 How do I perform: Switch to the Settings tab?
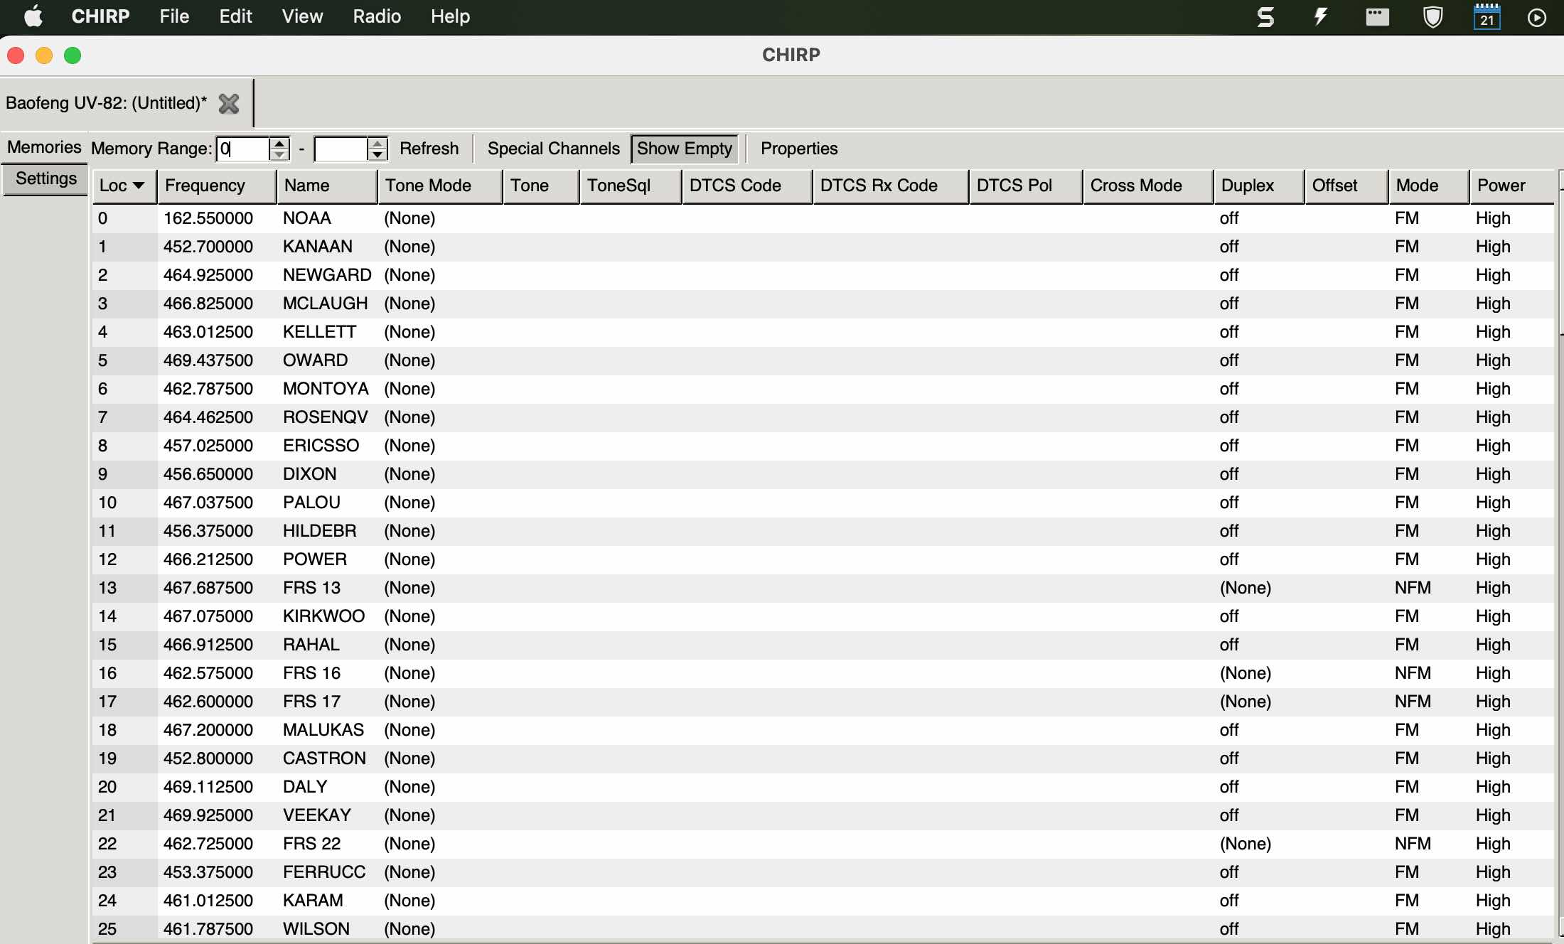[45, 178]
